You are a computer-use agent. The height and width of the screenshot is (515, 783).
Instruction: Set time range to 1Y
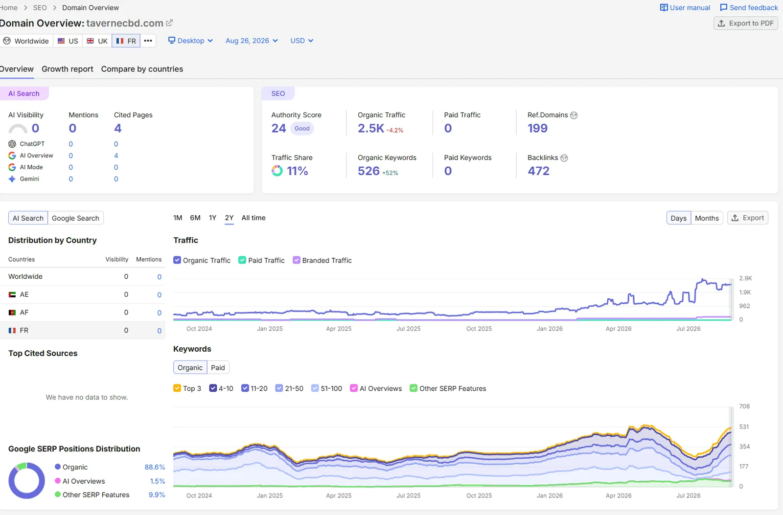(x=212, y=218)
